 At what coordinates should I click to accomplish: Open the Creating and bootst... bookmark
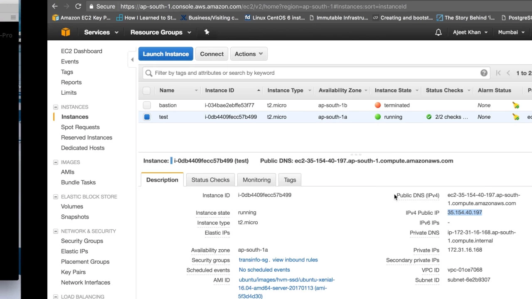(x=403, y=17)
